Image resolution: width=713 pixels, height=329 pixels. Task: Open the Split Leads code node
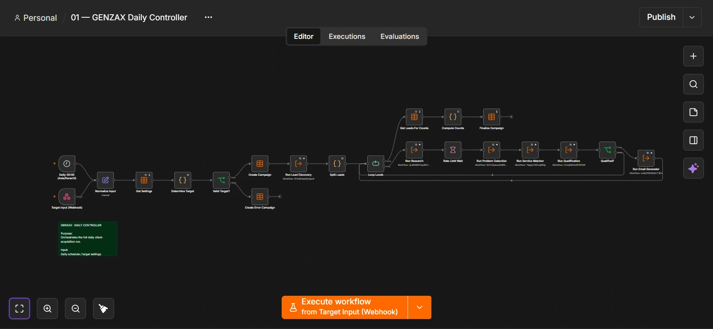coord(337,164)
